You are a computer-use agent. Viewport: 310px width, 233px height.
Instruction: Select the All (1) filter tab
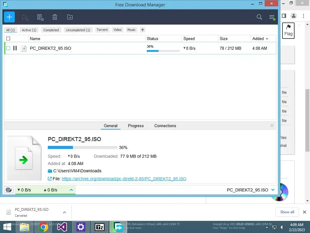[11, 30]
